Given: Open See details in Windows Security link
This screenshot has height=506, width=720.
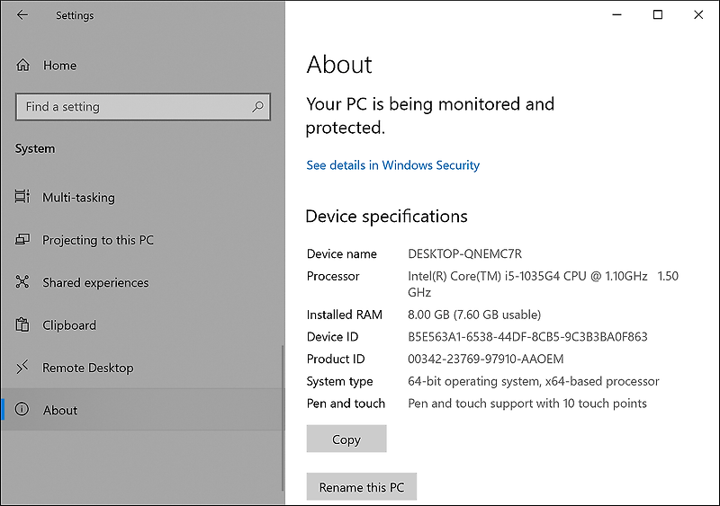Looking at the screenshot, I should point(392,165).
